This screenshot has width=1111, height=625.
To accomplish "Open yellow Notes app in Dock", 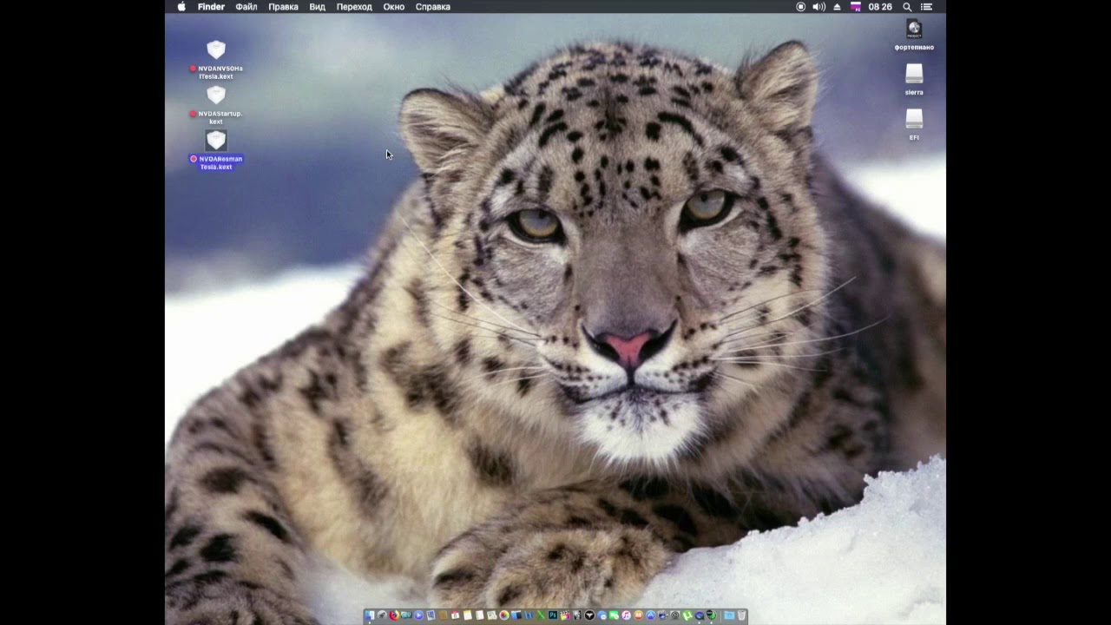I will [x=467, y=615].
